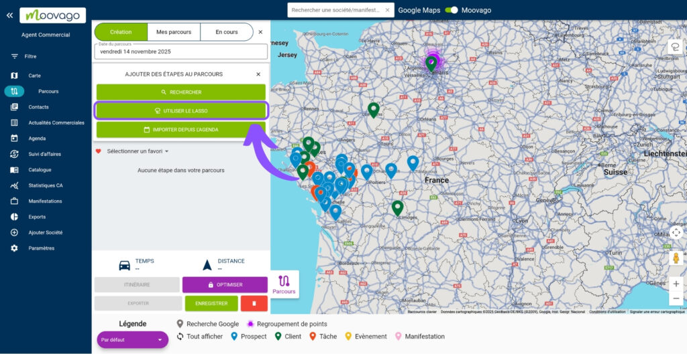
Task: Click the red trash delete button
Action: click(x=254, y=304)
